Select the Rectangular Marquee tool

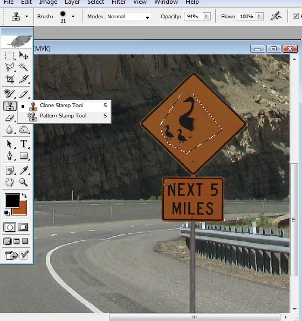tap(9, 55)
